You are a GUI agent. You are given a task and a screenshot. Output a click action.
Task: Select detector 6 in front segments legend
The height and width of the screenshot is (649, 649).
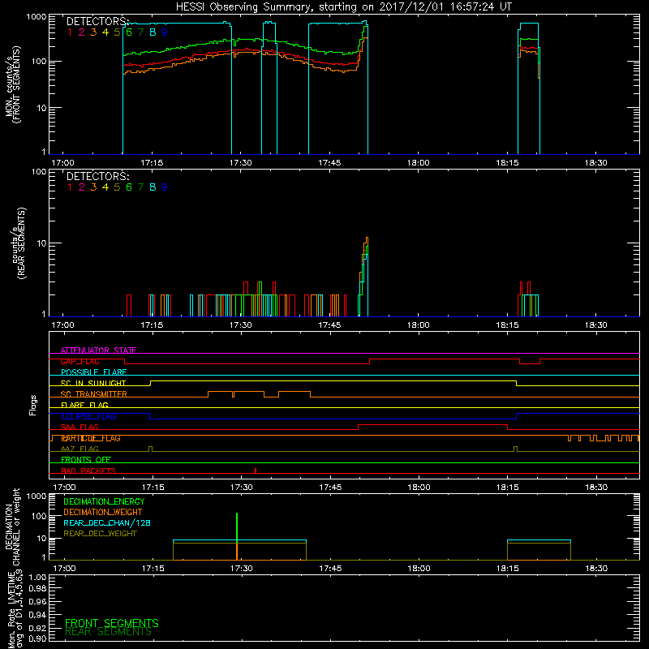point(129,32)
